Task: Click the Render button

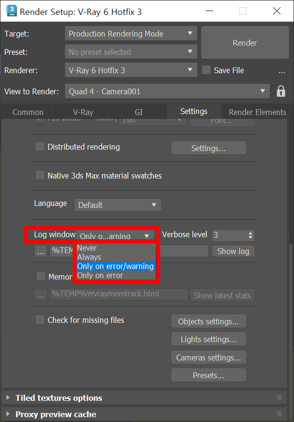Action: click(x=244, y=42)
